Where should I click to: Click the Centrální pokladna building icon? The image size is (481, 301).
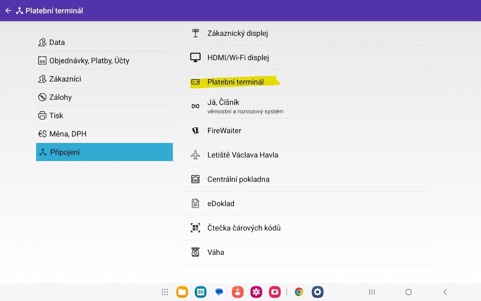[196, 179]
